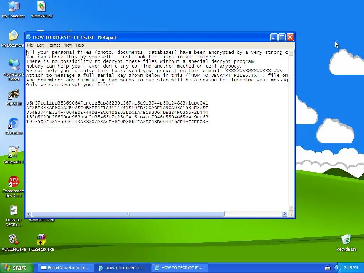Click the 'HOW TO DECRYPT FILES.txt - Notepad' title

[x=75, y=37]
